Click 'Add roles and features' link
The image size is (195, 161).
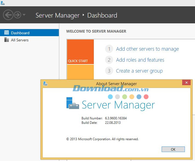pyautogui.click(x=140, y=60)
